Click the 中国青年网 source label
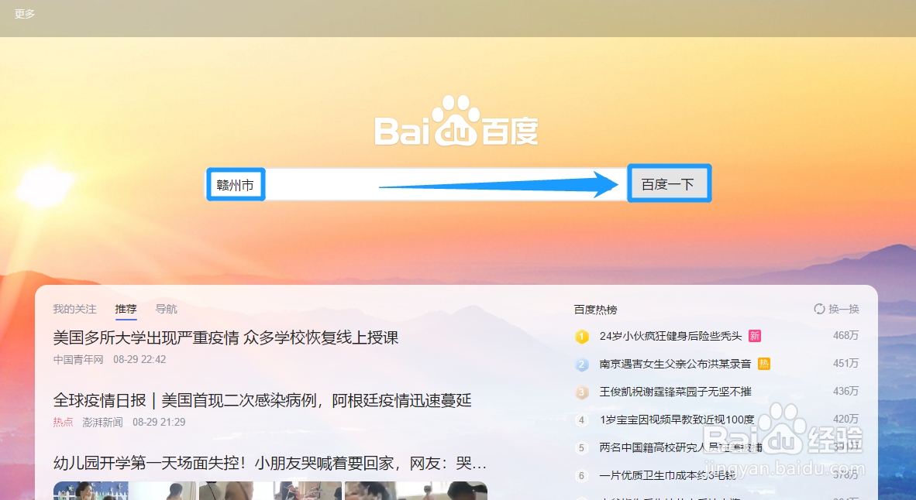 (x=78, y=359)
